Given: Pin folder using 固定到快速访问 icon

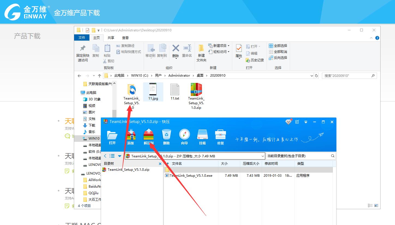Looking at the screenshot, I should click(83, 53).
